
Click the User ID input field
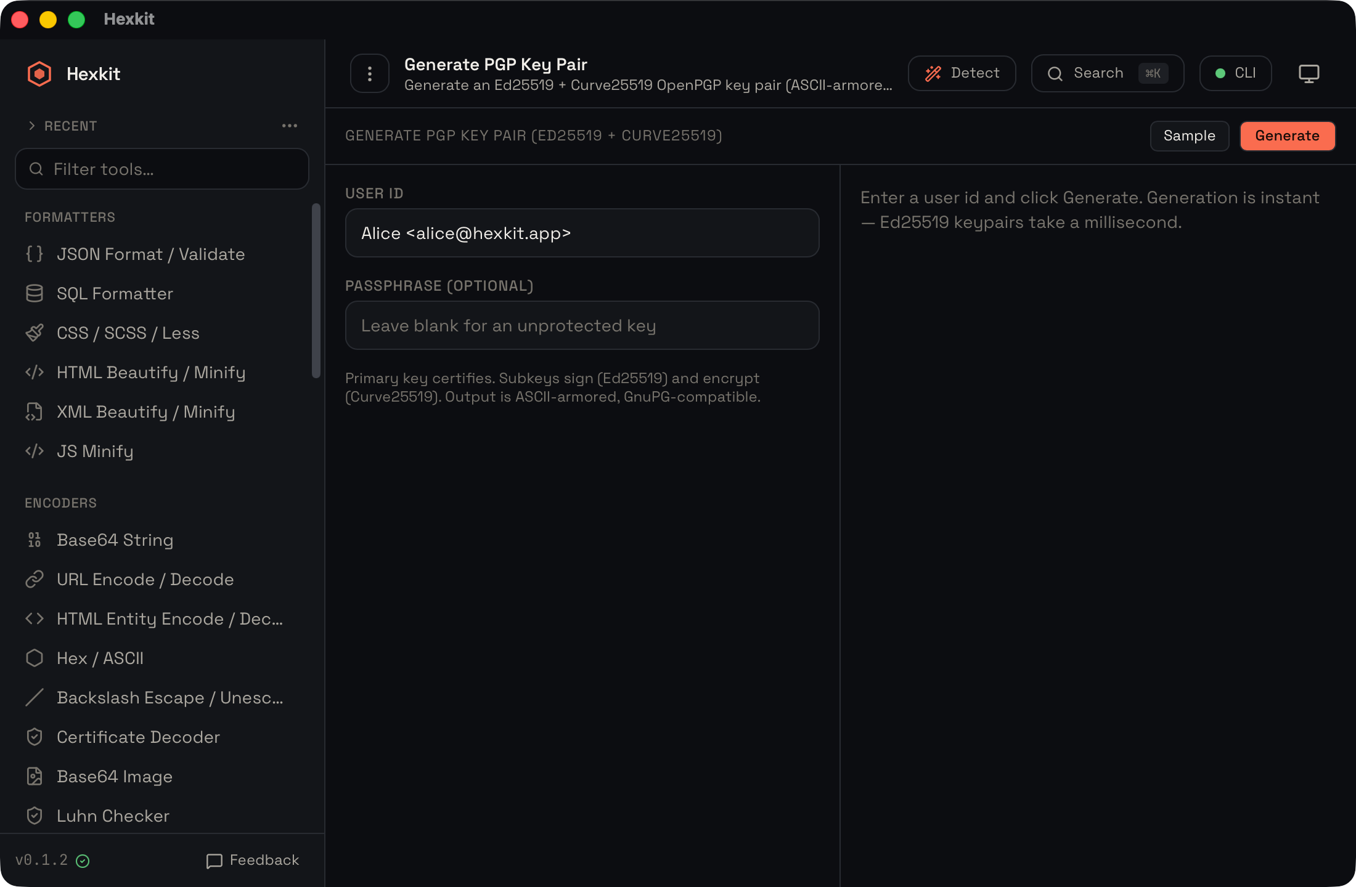point(582,233)
